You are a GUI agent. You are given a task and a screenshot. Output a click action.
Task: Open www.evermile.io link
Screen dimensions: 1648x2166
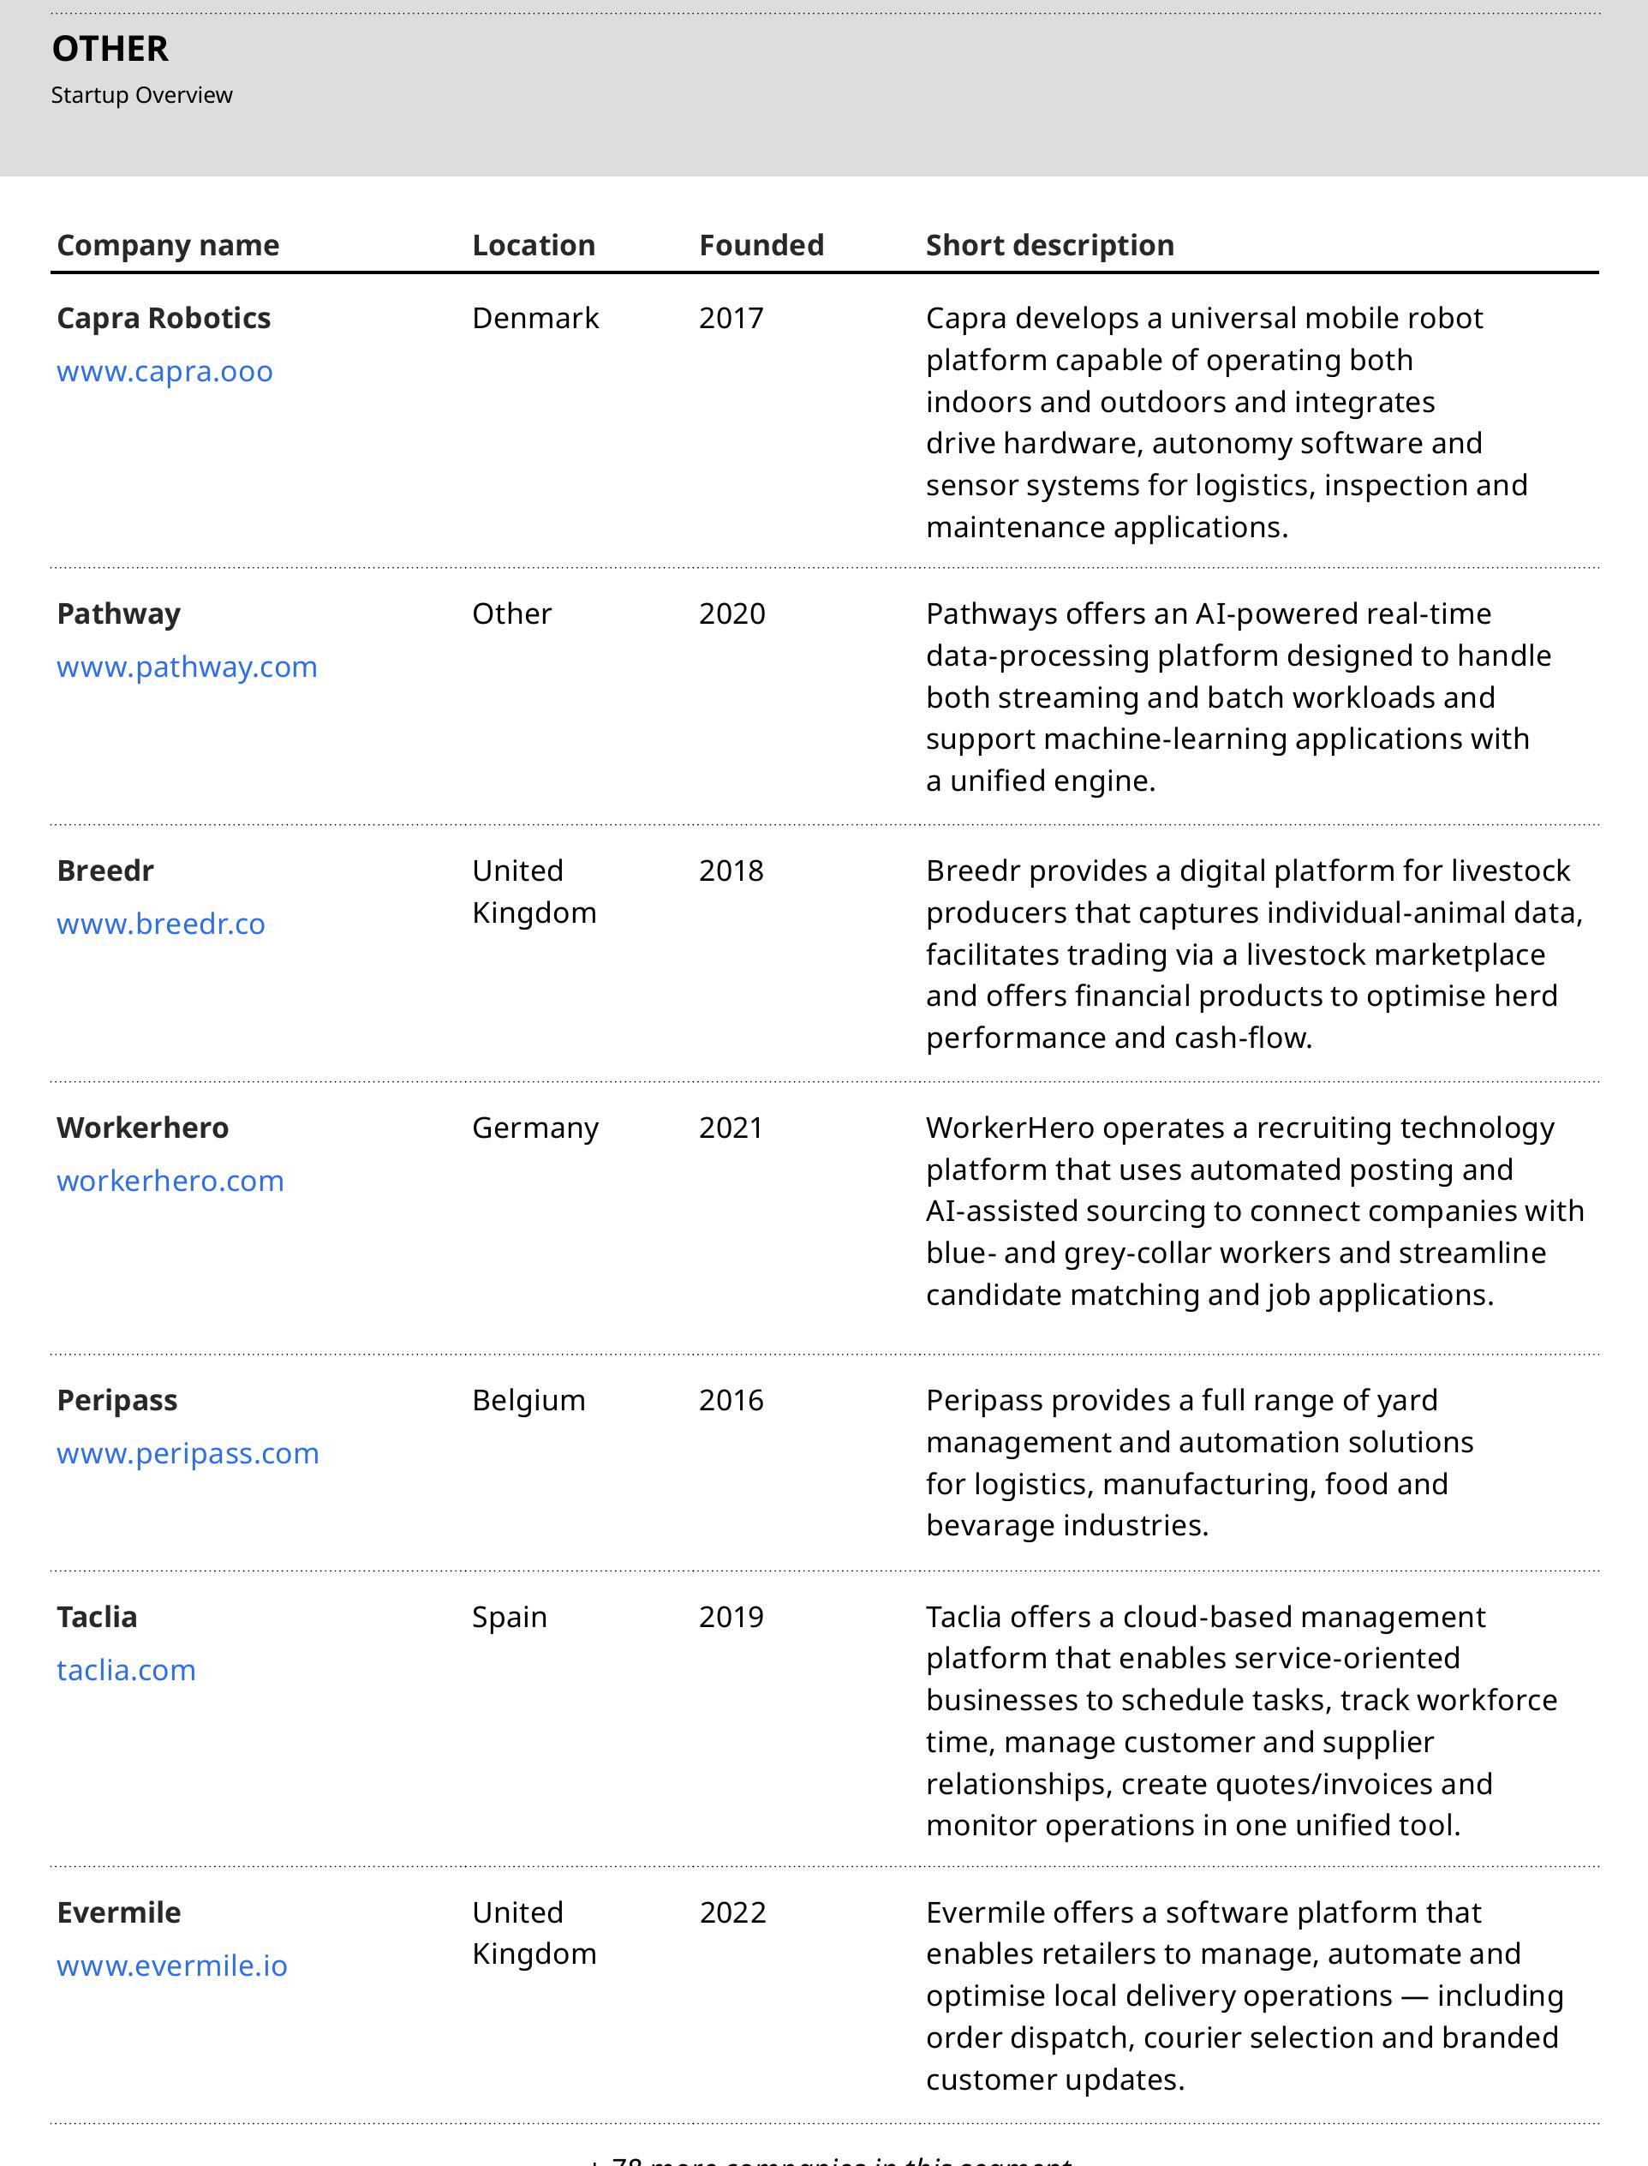tap(173, 1966)
